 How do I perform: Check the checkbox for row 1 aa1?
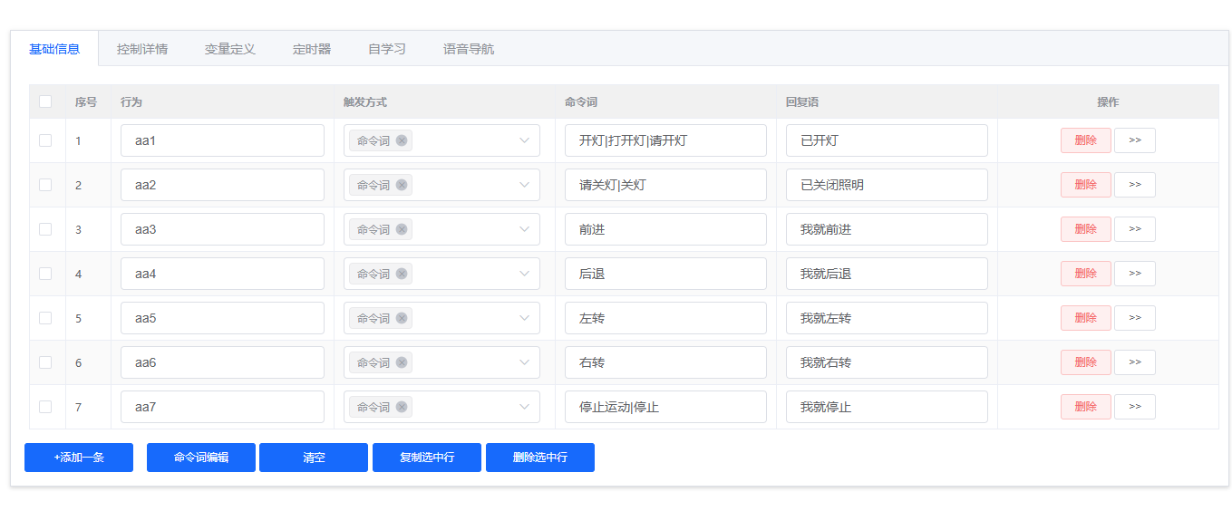45,140
